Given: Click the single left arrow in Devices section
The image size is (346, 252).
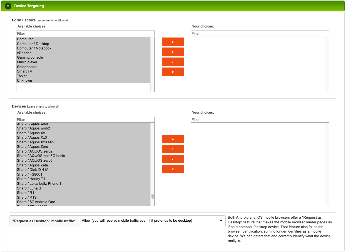Looking at the screenshot, I should pyautogui.click(x=173, y=159).
